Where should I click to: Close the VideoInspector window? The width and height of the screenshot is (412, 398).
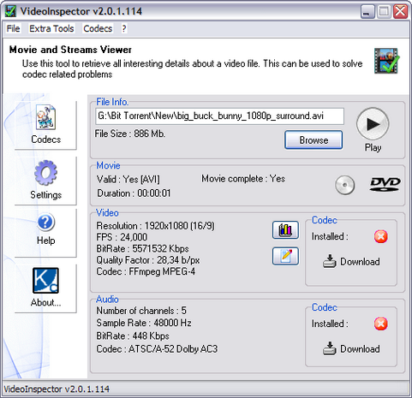401,12
